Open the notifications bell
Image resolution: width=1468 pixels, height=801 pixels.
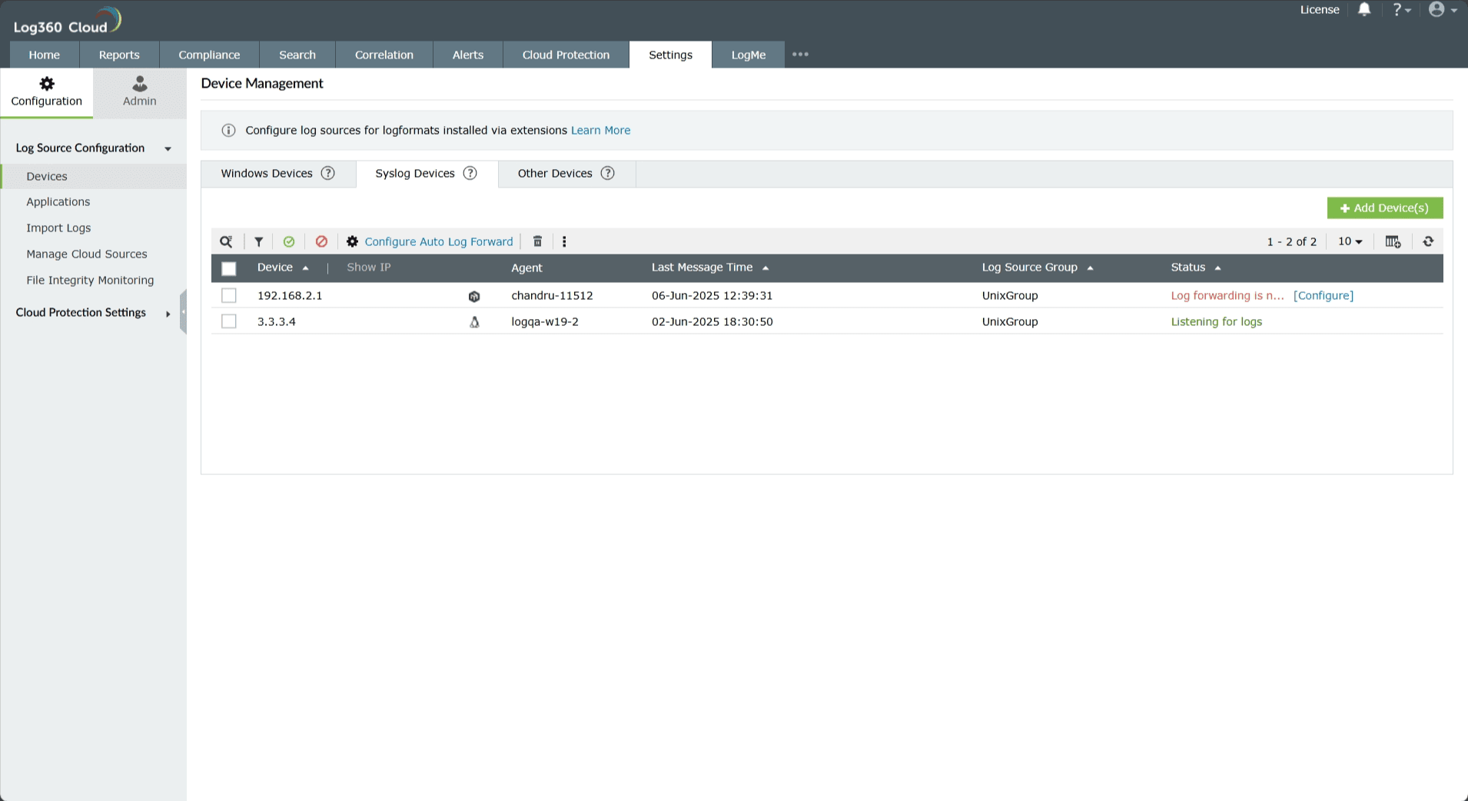pos(1364,9)
